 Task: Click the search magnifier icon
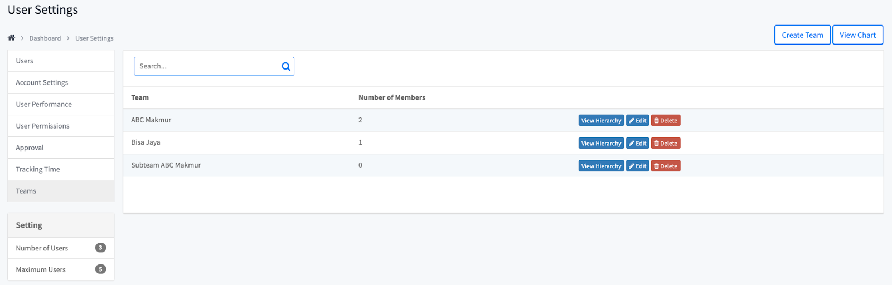(286, 66)
